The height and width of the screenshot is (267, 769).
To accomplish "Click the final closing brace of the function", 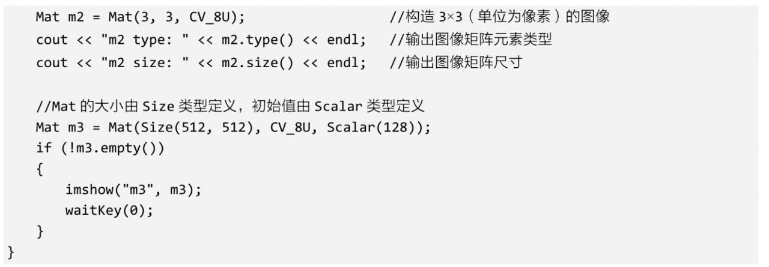I will pyautogui.click(x=10, y=251).
